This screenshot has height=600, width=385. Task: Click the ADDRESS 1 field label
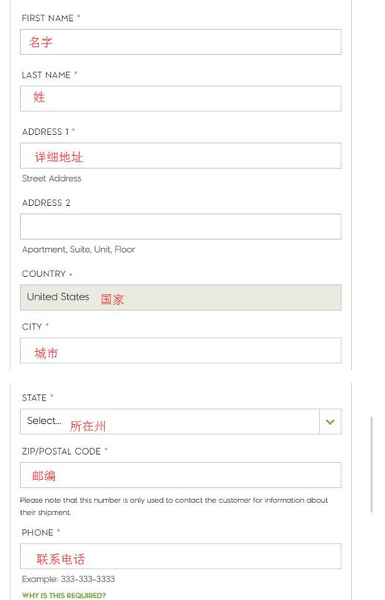[45, 132]
